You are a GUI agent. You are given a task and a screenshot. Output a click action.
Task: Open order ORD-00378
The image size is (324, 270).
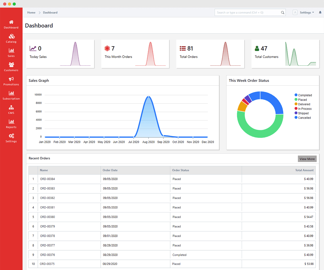48,236
